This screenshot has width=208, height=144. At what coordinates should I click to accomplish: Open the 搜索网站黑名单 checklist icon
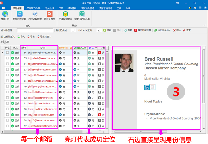click(x=82, y=14)
